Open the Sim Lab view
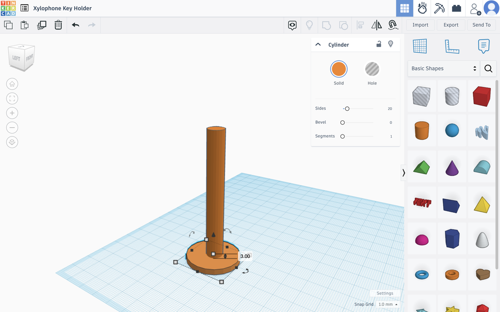Image resolution: width=500 pixels, height=312 pixels. point(422,8)
